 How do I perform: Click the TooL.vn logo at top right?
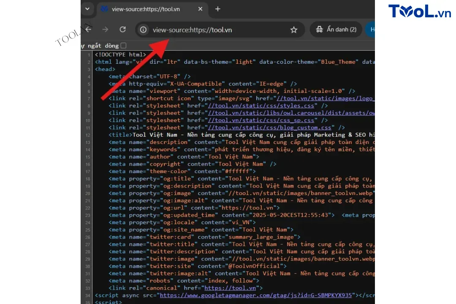[x=420, y=11]
